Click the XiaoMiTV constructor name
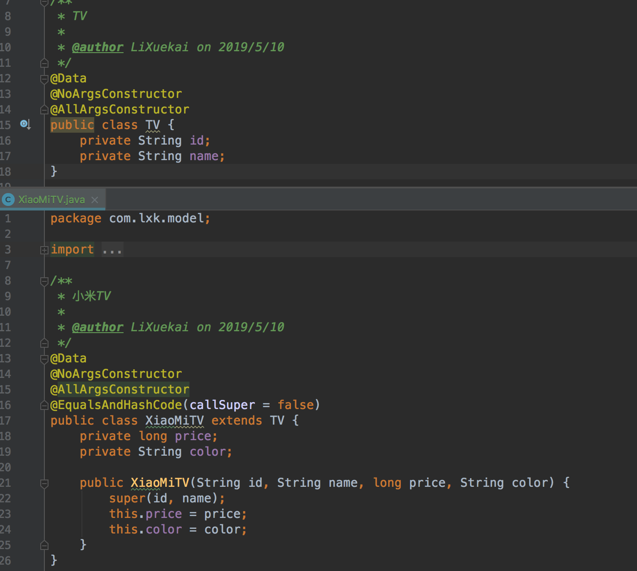637x571 pixels. 160,483
